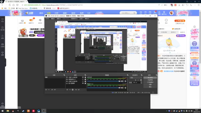Click 停止推流 stop streaming button
The width and height of the screenshot is (201, 113).
click(150, 78)
